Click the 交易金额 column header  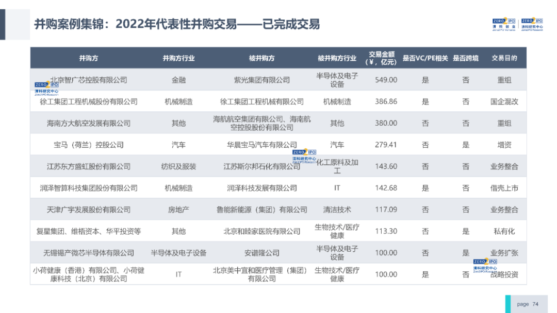(381, 58)
